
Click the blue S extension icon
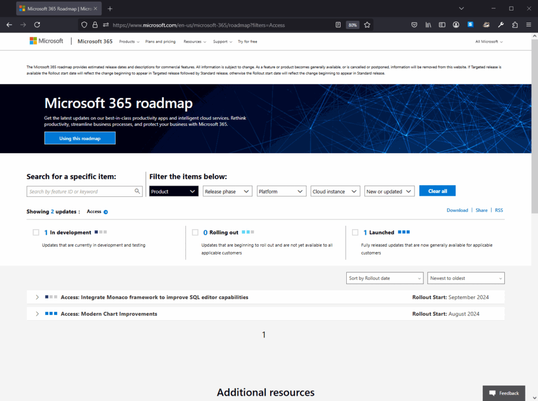(x=470, y=24)
